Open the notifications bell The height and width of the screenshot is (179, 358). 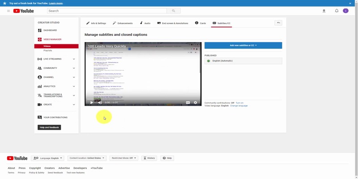[x=337, y=11]
